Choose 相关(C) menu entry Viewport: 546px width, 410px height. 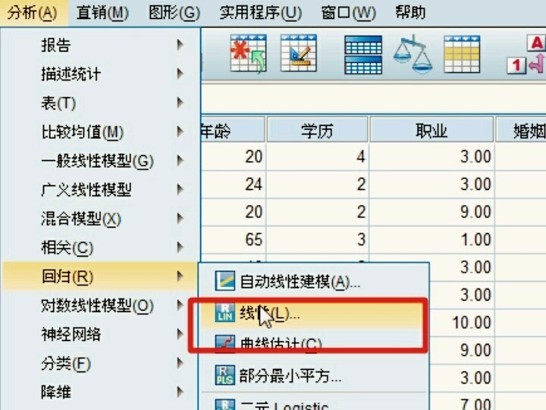100,248
